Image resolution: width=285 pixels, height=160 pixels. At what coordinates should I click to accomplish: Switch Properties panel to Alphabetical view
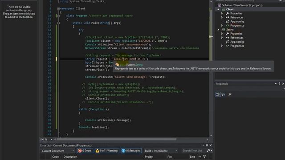[223, 94]
